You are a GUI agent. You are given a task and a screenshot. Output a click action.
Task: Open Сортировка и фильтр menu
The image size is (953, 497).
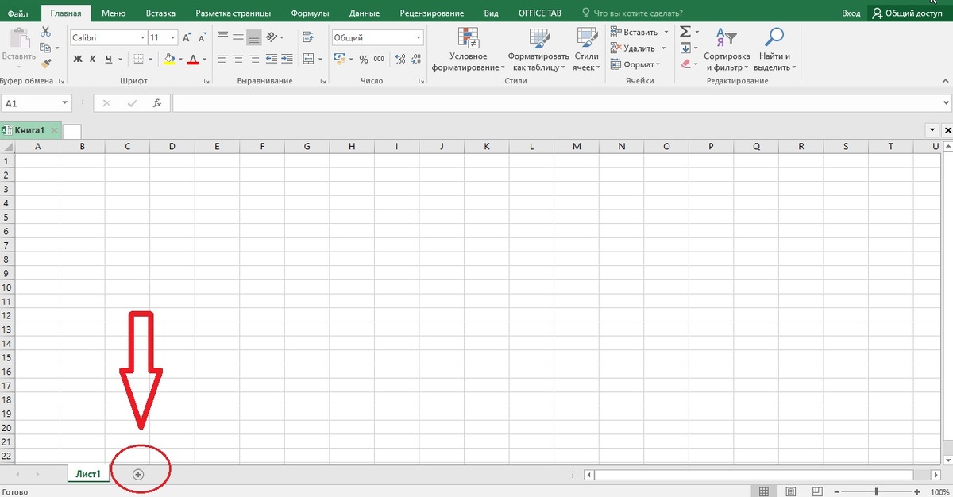pyautogui.click(x=727, y=49)
